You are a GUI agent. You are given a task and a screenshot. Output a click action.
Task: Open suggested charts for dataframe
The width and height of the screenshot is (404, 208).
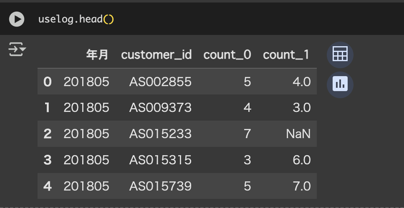click(x=340, y=84)
